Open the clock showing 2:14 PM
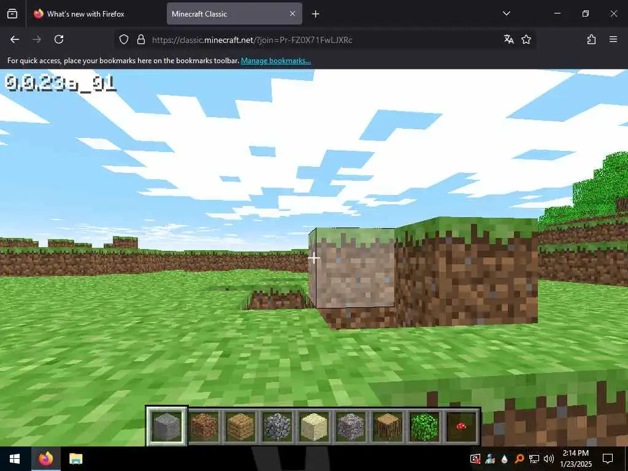The height and width of the screenshot is (471, 628). click(576, 459)
